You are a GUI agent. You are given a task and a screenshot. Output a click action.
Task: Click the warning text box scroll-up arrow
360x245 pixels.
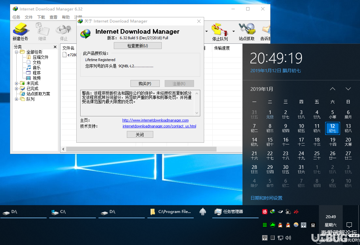pyautogui.click(x=197, y=93)
